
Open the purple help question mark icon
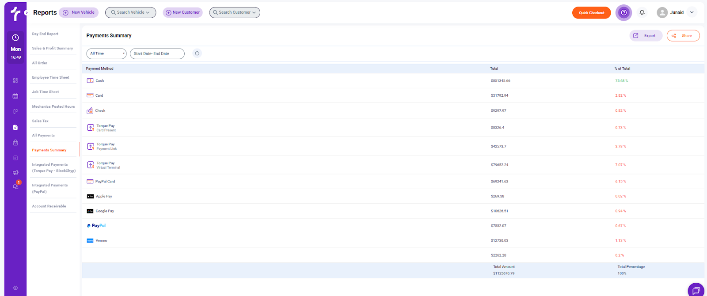(623, 13)
